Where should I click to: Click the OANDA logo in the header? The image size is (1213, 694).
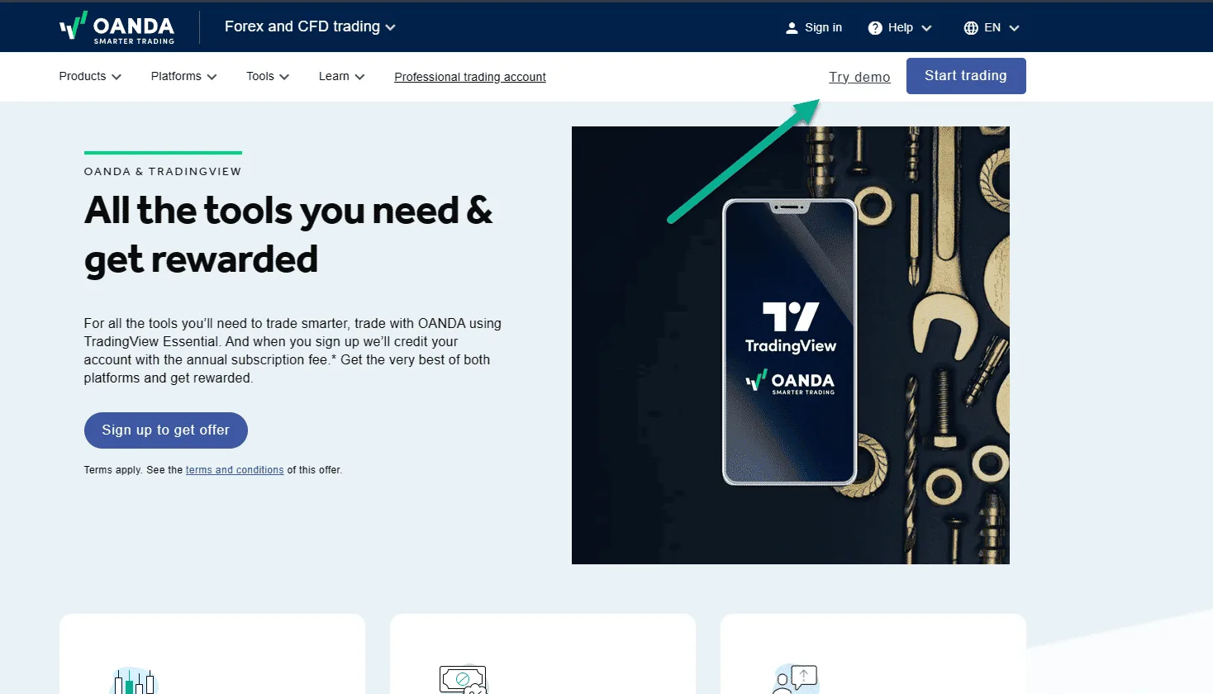coord(117,27)
